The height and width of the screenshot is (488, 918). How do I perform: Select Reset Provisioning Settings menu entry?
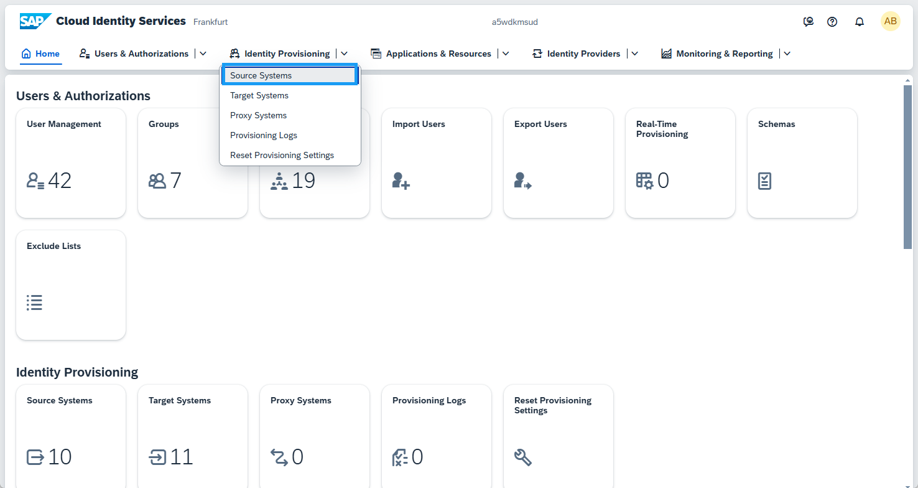(x=290, y=155)
